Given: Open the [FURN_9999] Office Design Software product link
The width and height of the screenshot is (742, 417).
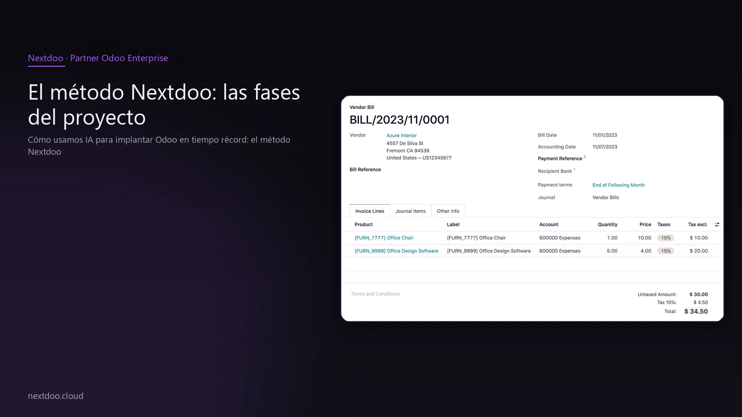Looking at the screenshot, I should 397,251.
